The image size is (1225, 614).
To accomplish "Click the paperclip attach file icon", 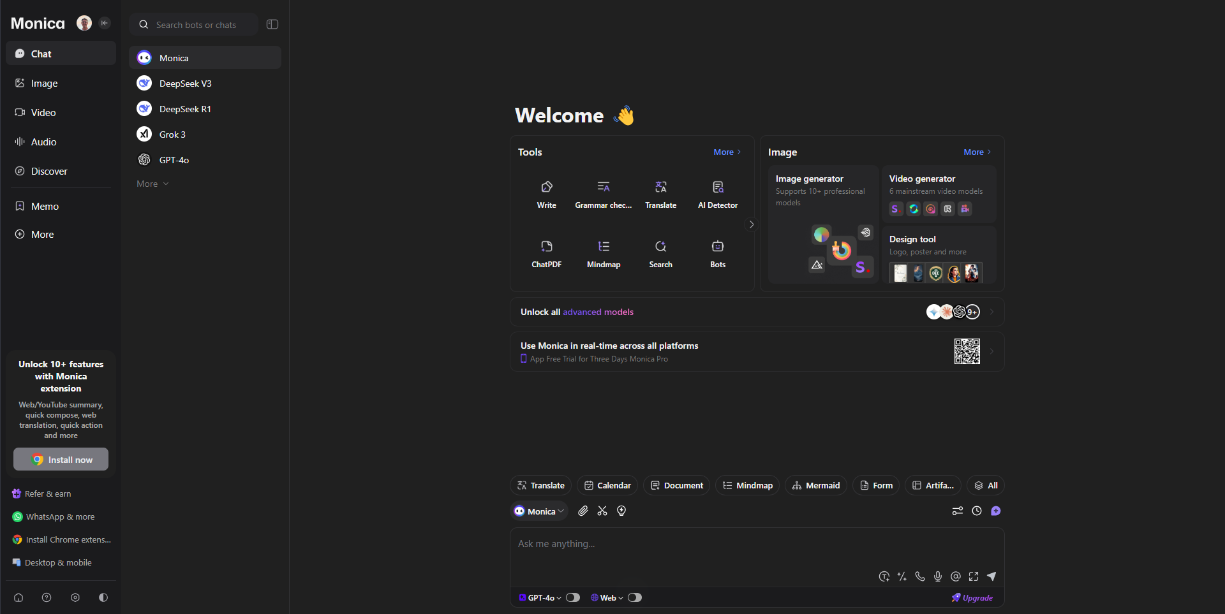I will click(x=583, y=511).
